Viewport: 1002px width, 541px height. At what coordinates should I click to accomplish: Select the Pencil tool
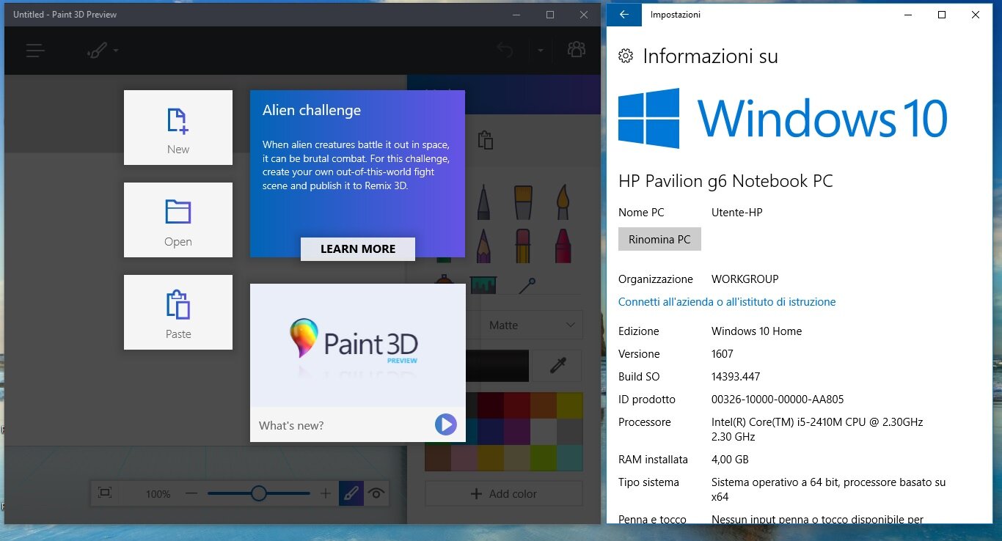[483, 246]
